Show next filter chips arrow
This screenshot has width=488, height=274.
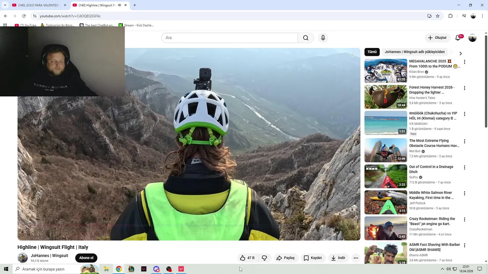click(x=460, y=54)
